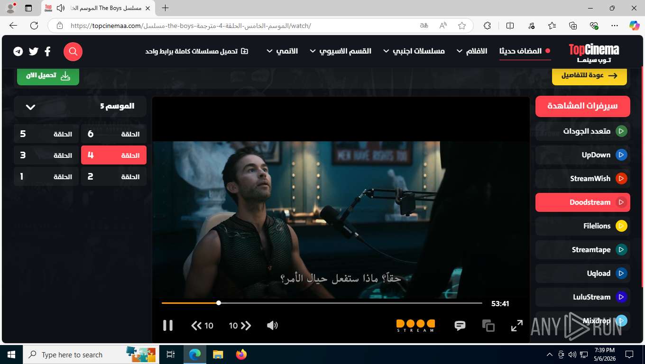Open episode الحلقة 5
The image size is (645, 364).
(46, 134)
